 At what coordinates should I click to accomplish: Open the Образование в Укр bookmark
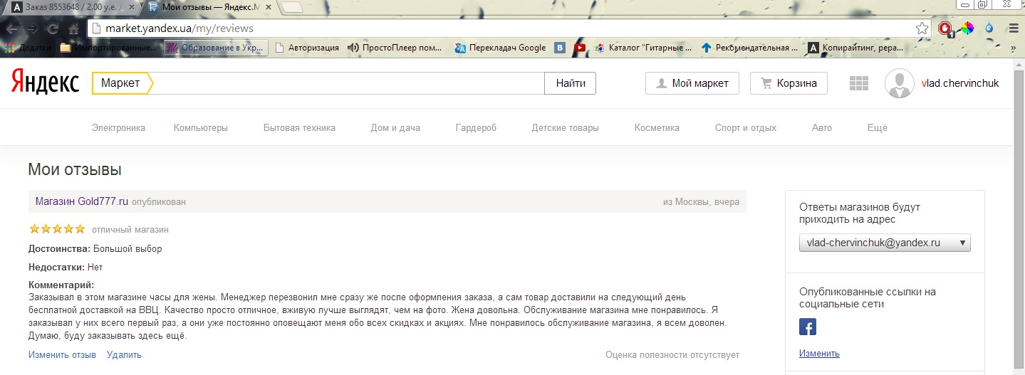(217, 48)
